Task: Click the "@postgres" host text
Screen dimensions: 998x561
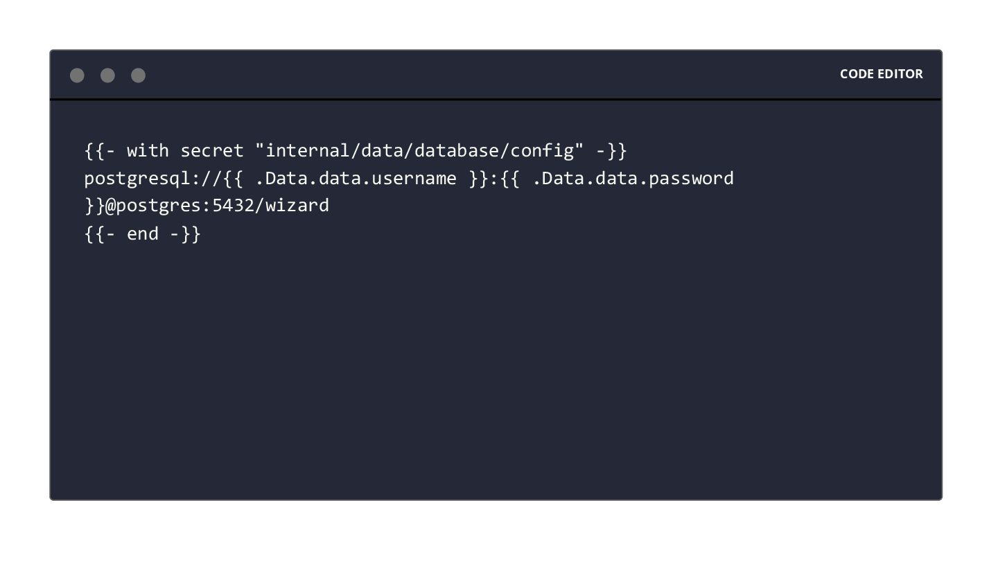Action: tap(153, 206)
